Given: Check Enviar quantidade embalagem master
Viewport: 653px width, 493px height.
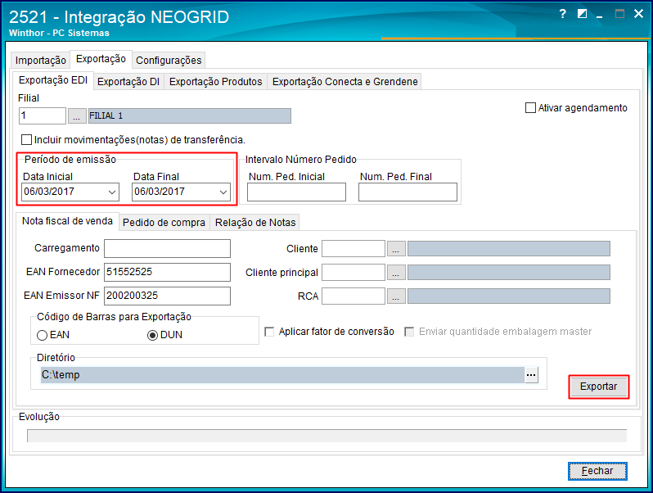Looking at the screenshot, I should (409, 332).
